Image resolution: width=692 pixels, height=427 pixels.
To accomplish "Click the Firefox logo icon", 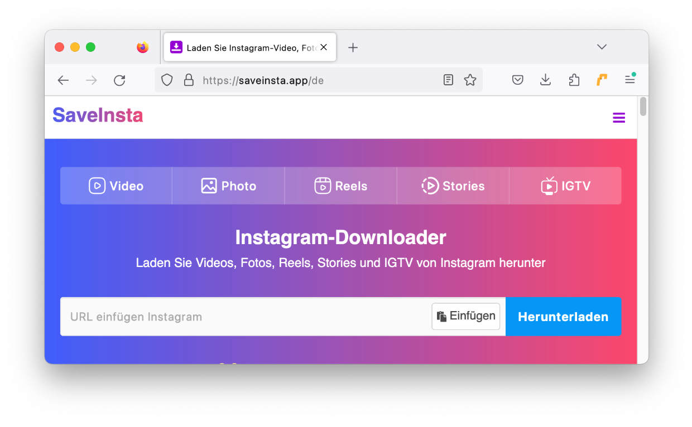I will (x=143, y=47).
